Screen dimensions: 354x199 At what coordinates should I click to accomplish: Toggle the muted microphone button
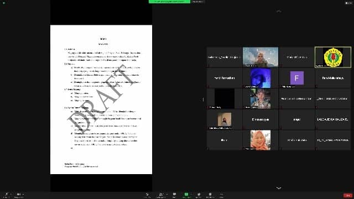[x=6, y=194]
